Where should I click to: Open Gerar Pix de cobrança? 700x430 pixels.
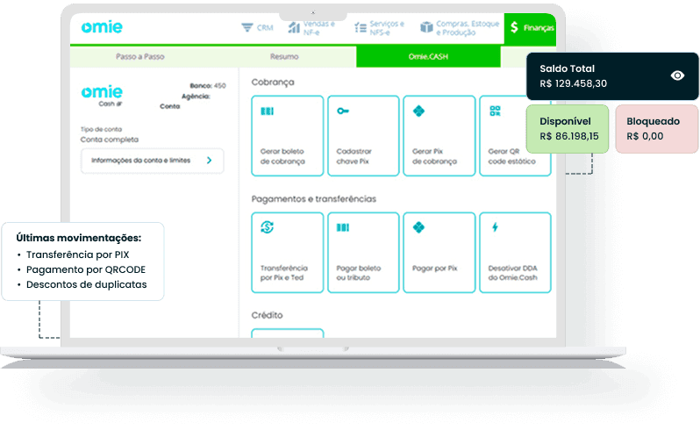point(439,136)
